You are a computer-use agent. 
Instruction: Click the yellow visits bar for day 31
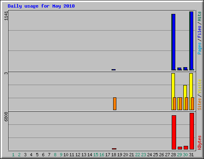[191, 92]
